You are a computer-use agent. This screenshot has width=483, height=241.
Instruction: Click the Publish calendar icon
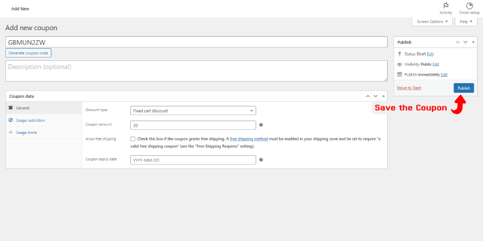tap(400, 74)
